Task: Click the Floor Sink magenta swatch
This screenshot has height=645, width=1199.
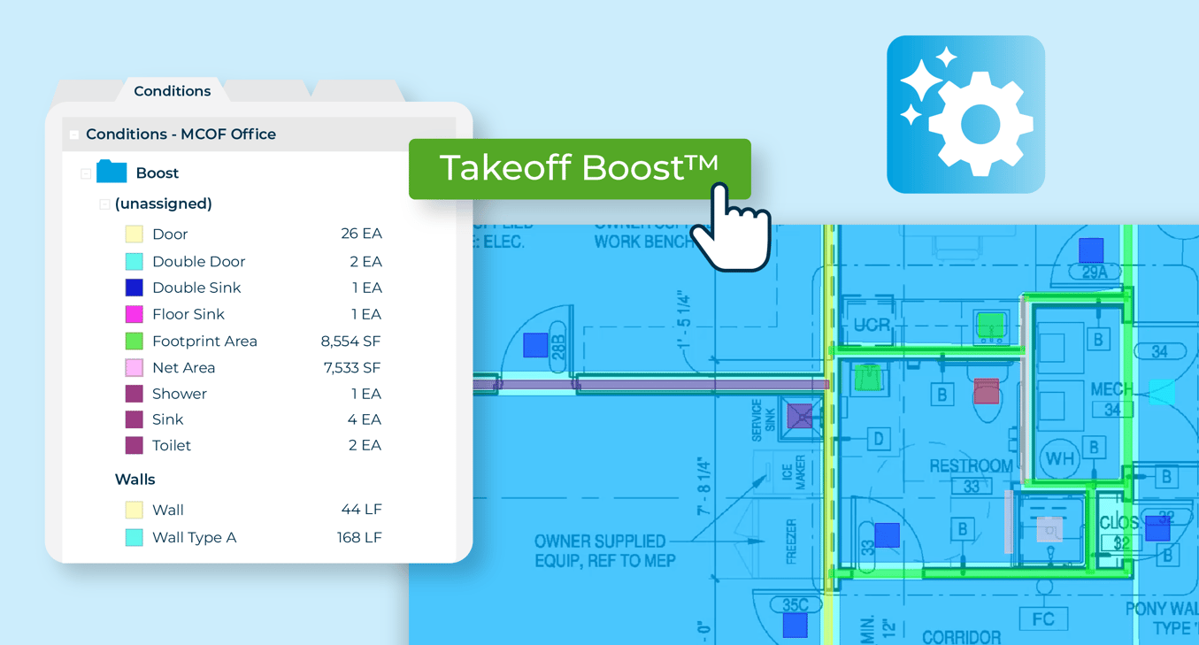Action: (x=134, y=314)
